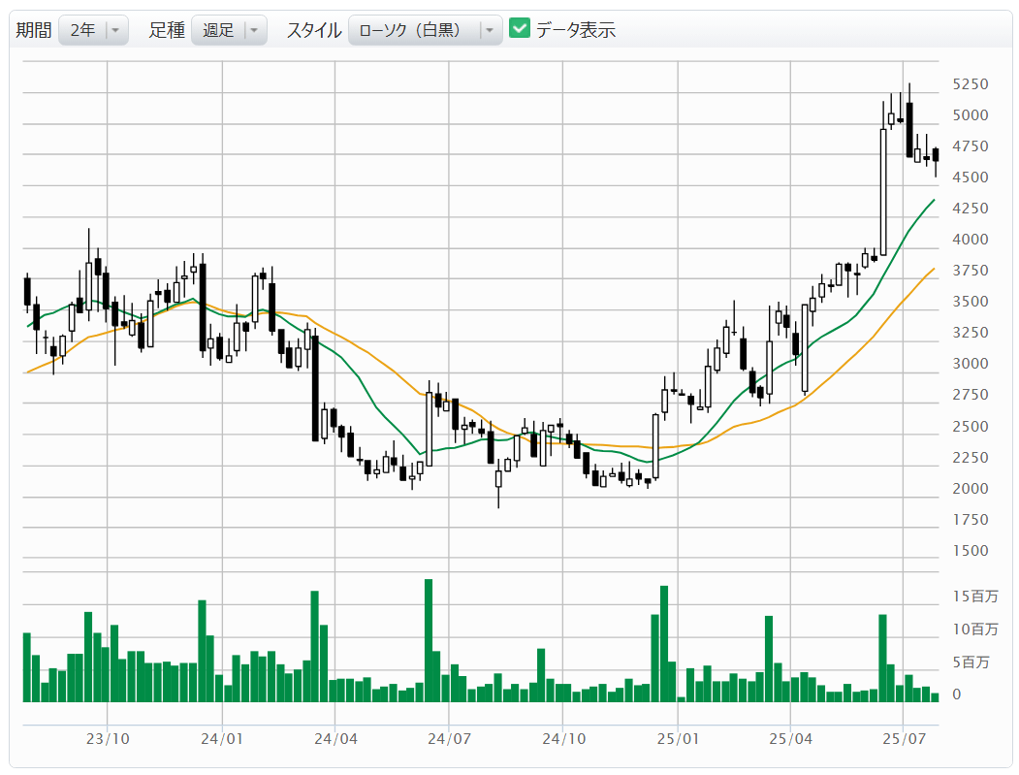The height and width of the screenshot is (775, 1019).
Task: Click the 4750 price axis label
Action: (971, 146)
